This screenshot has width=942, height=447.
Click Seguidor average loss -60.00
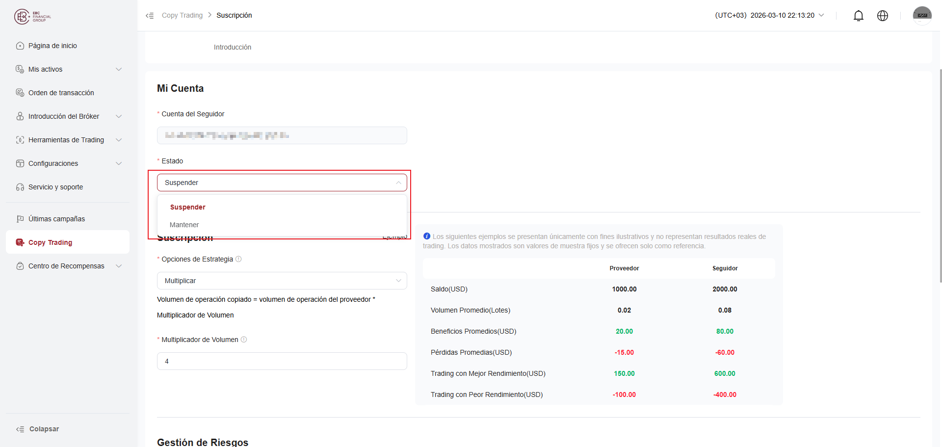725,352
